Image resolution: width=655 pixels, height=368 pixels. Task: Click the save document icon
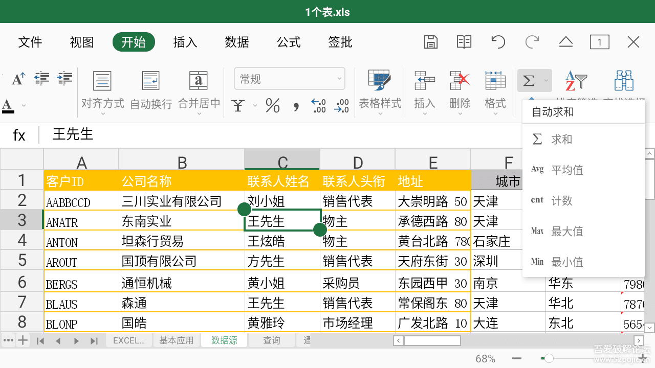[430, 42]
